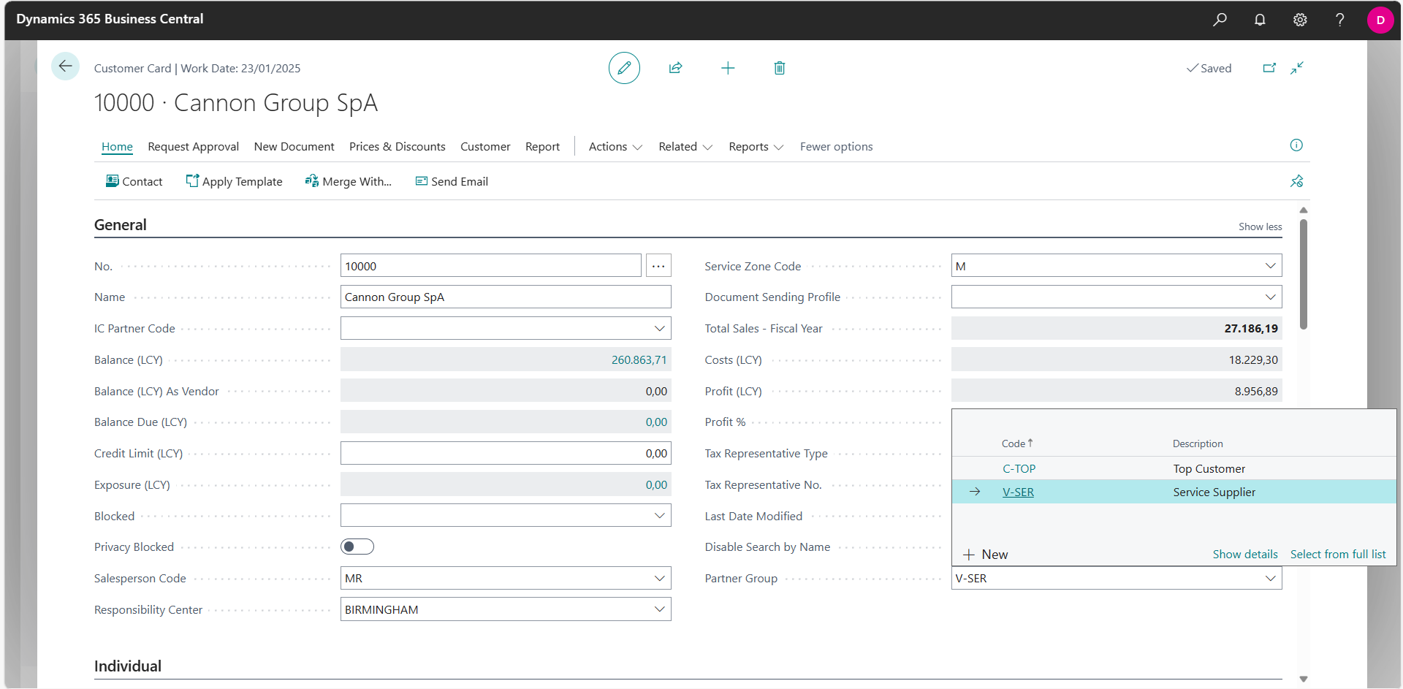1403x689 pixels.
Task: Expand the Blocked dropdown
Action: click(x=659, y=516)
